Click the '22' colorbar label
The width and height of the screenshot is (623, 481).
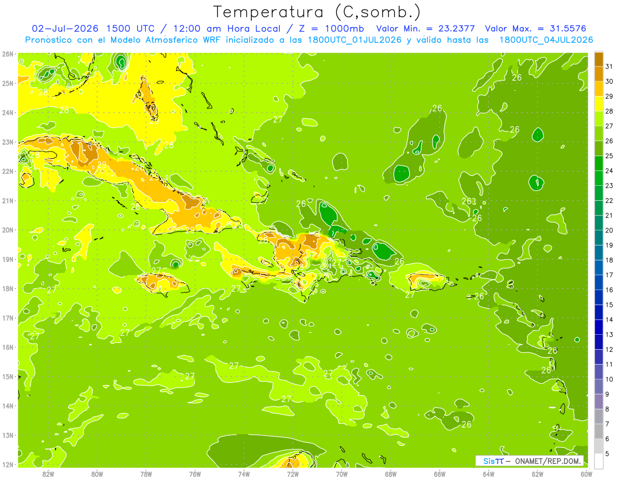coord(610,200)
